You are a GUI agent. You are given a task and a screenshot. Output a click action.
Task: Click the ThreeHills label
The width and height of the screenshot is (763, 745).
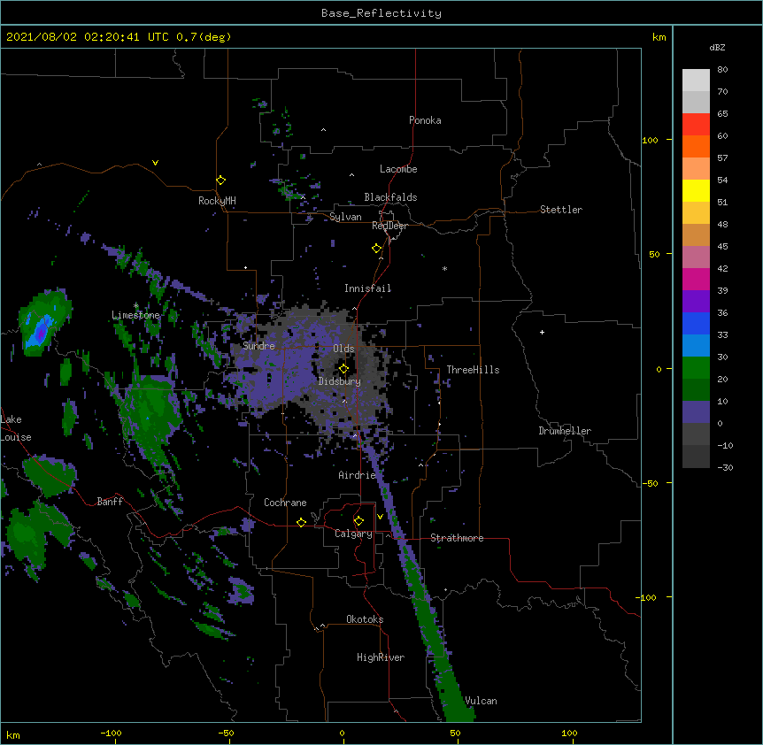pos(473,370)
